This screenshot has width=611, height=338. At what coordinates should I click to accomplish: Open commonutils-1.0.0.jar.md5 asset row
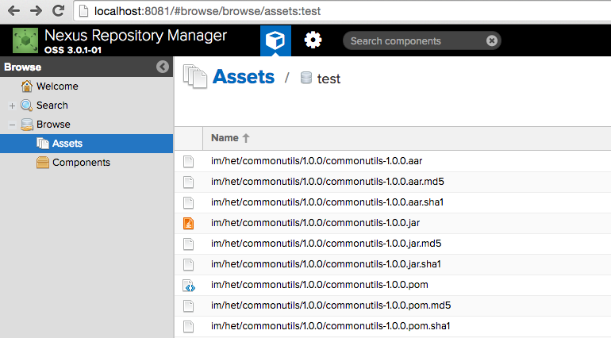coord(393,244)
